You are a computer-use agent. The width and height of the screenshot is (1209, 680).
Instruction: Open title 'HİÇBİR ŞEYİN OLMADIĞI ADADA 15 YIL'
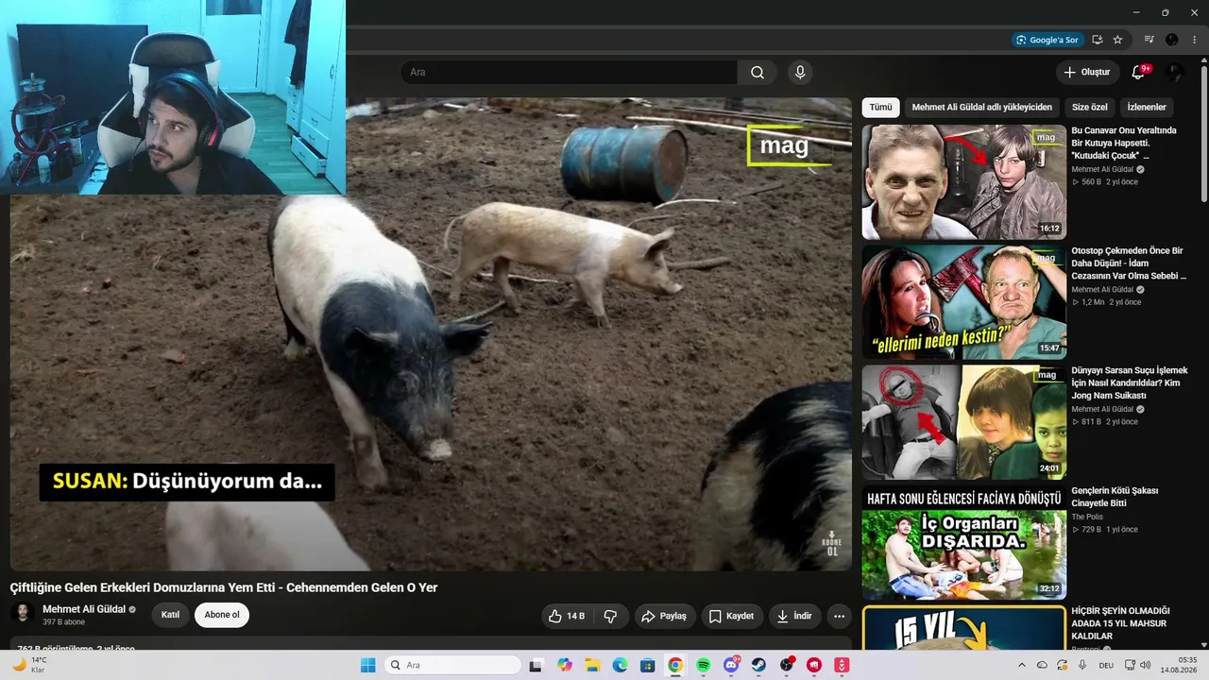click(x=1120, y=623)
